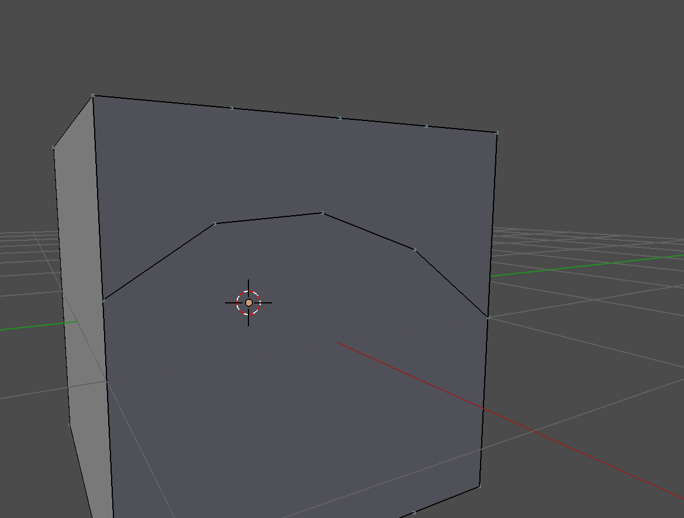Select the arch's start vertex on the front left edge

click(103, 300)
